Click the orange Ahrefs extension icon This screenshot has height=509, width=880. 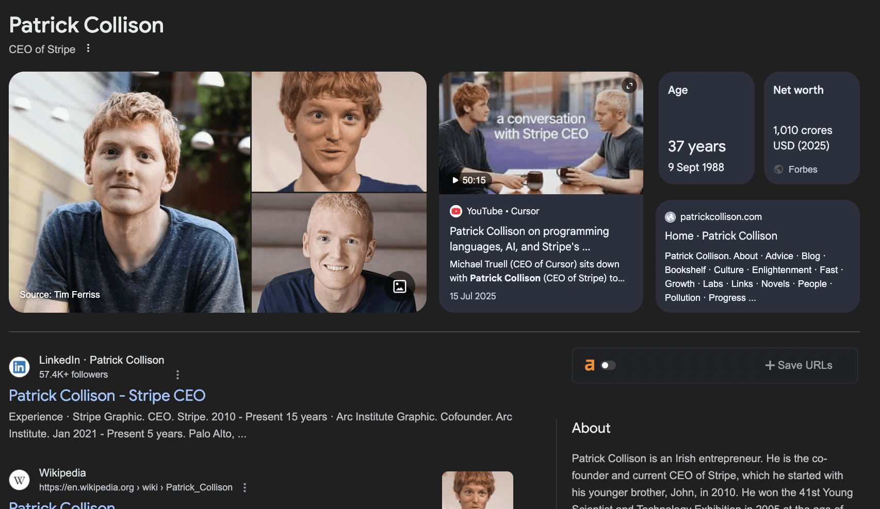[590, 365]
